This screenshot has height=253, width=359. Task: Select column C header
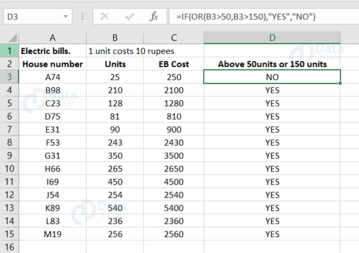[x=174, y=37]
